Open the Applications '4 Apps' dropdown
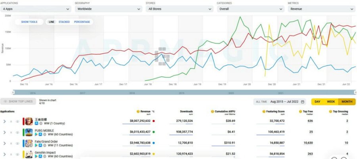 pyautogui.click(x=36, y=9)
